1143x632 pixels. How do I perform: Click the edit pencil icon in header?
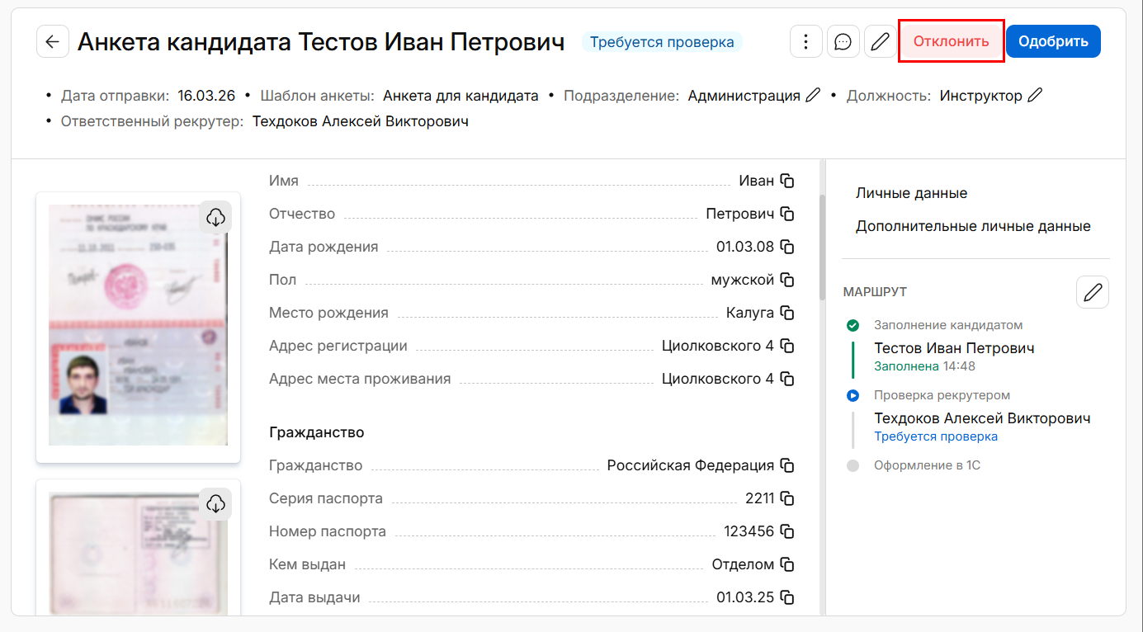pyautogui.click(x=880, y=42)
